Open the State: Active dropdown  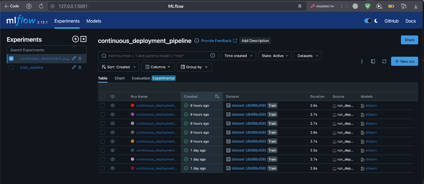click(x=275, y=56)
